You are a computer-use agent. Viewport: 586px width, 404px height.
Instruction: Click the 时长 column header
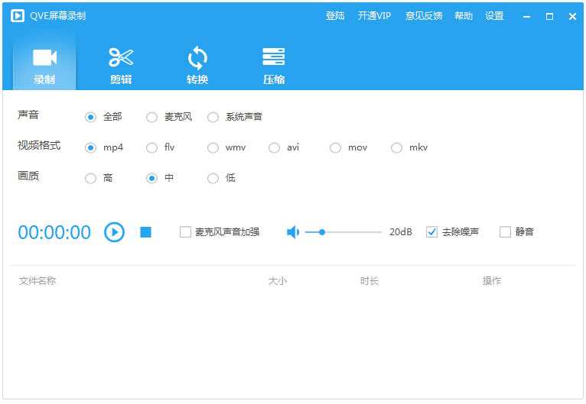click(370, 280)
